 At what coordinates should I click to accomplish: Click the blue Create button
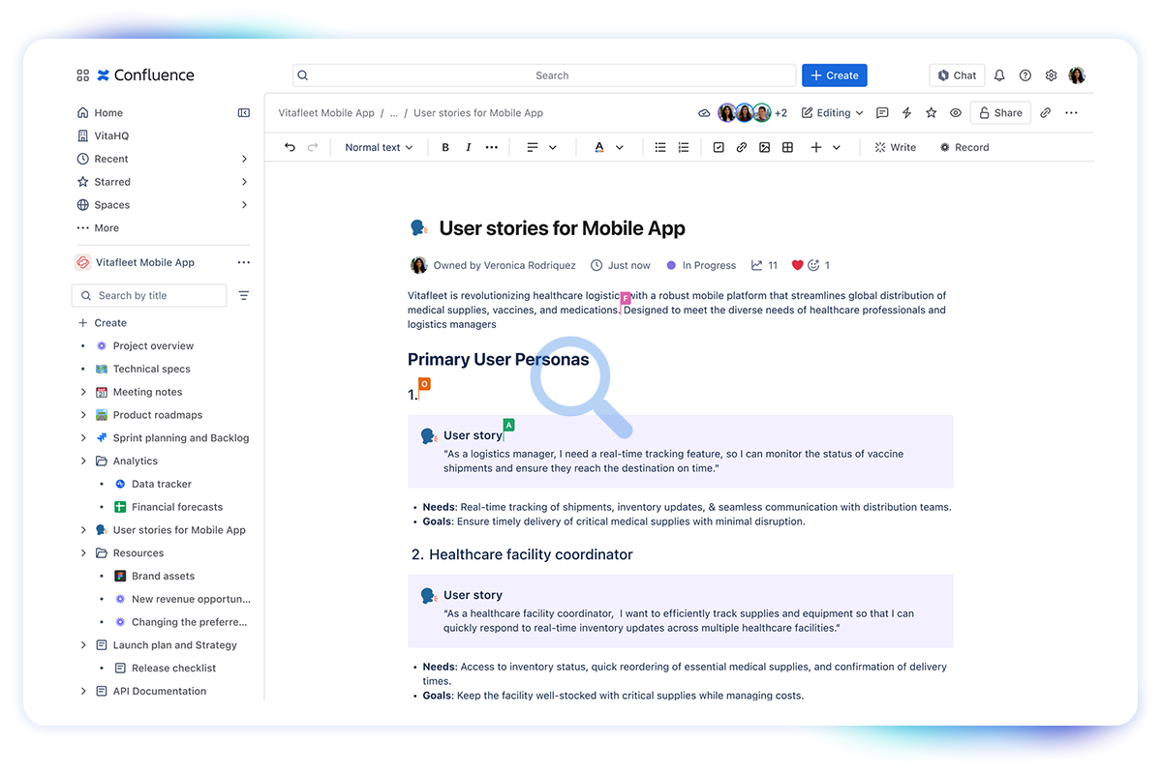click(x=834, y=75)
